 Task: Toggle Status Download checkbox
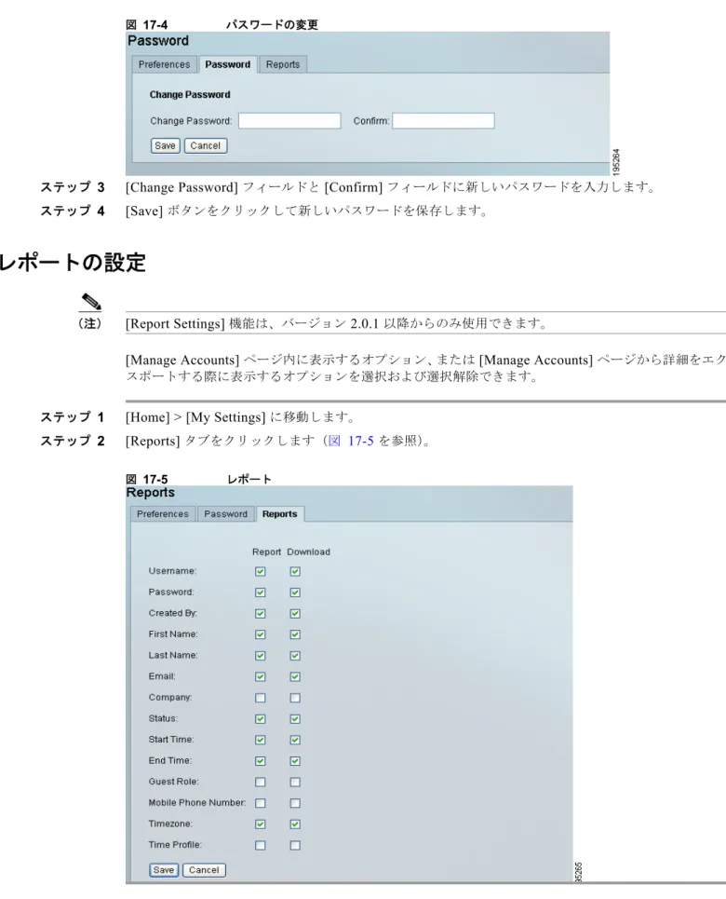[x=295, y=719]
